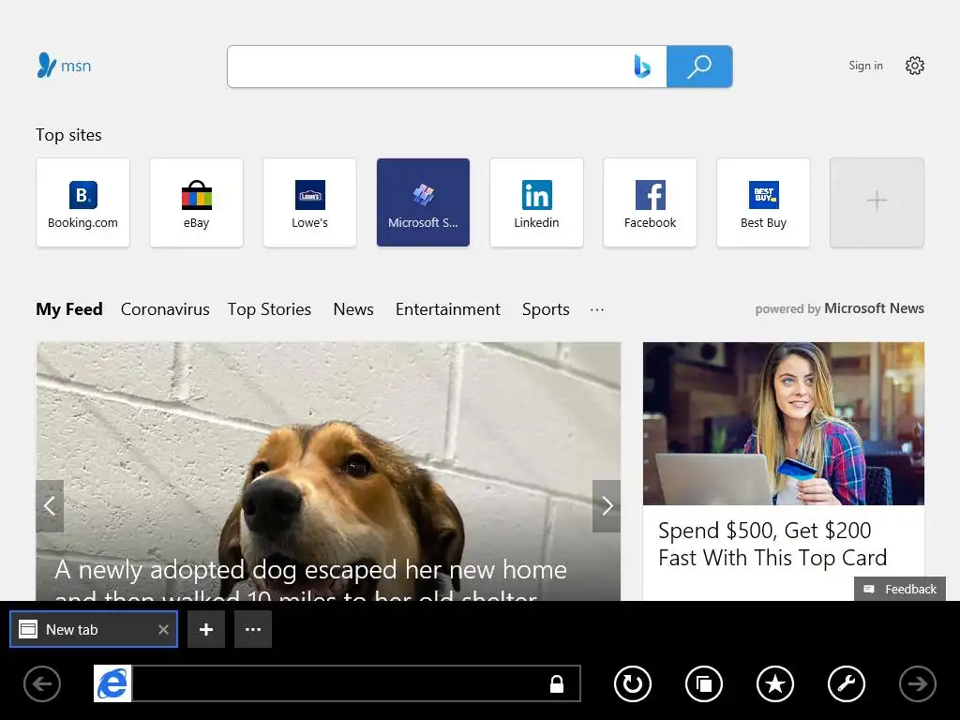
Task: Click the Sign in link
Action: (865, 66)
